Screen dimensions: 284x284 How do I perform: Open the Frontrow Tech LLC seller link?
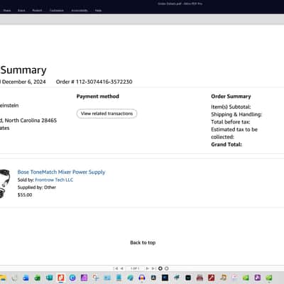click(54, 180)
